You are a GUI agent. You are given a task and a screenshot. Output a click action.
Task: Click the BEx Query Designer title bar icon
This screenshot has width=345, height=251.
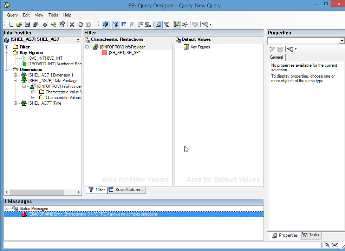(x=7, y=5)
